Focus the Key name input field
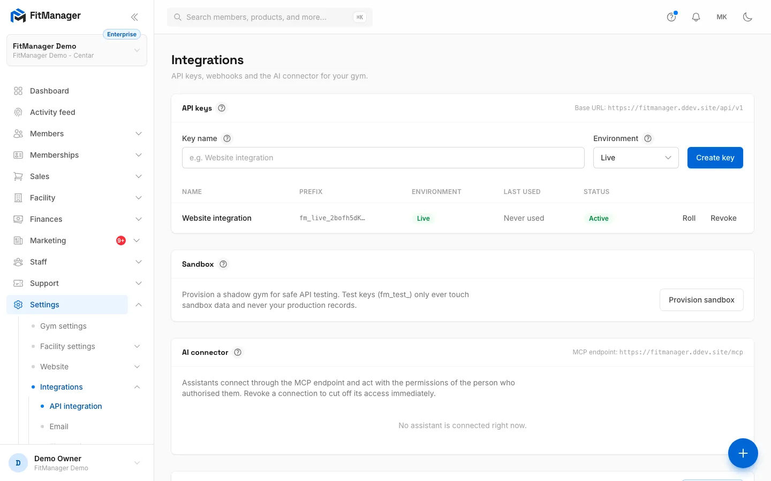 pyautogui.click(x=383, y=158)
